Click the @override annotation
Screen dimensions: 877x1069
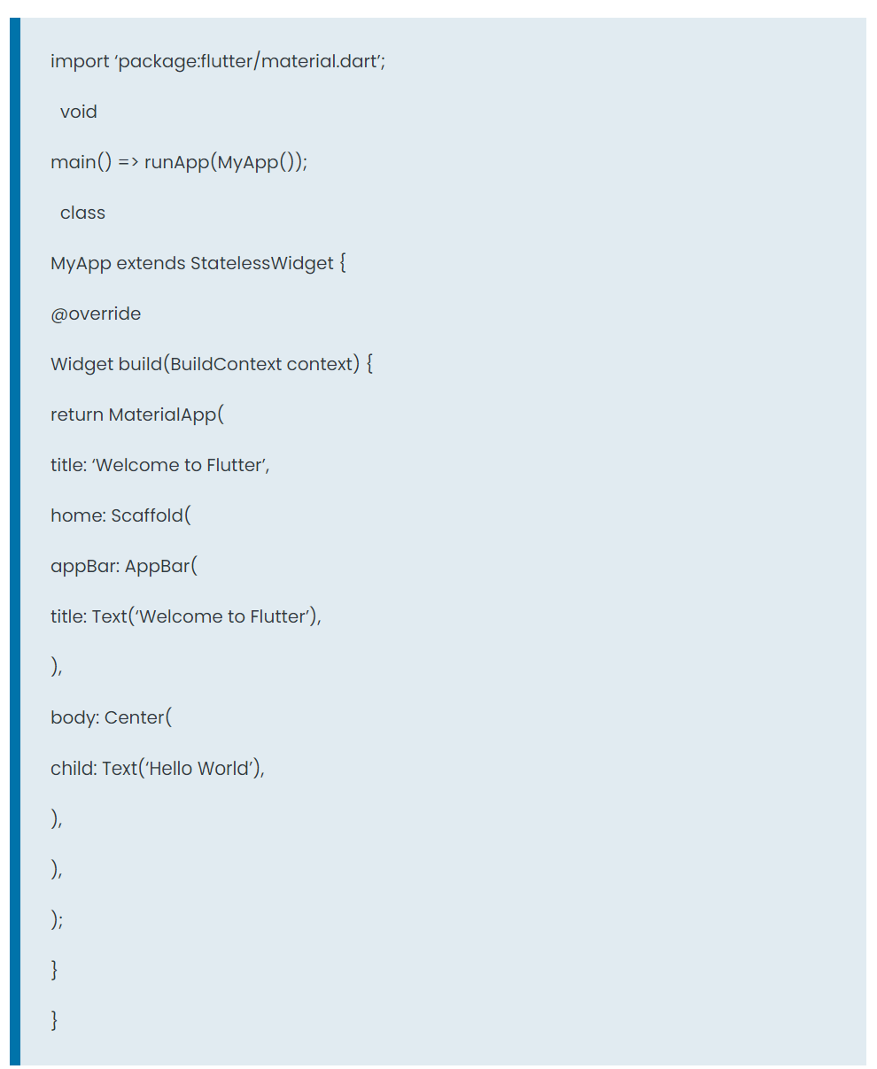(96, 314)
